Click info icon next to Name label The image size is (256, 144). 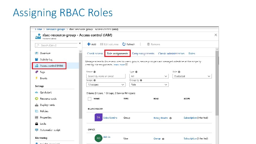(x=95, y=72)
